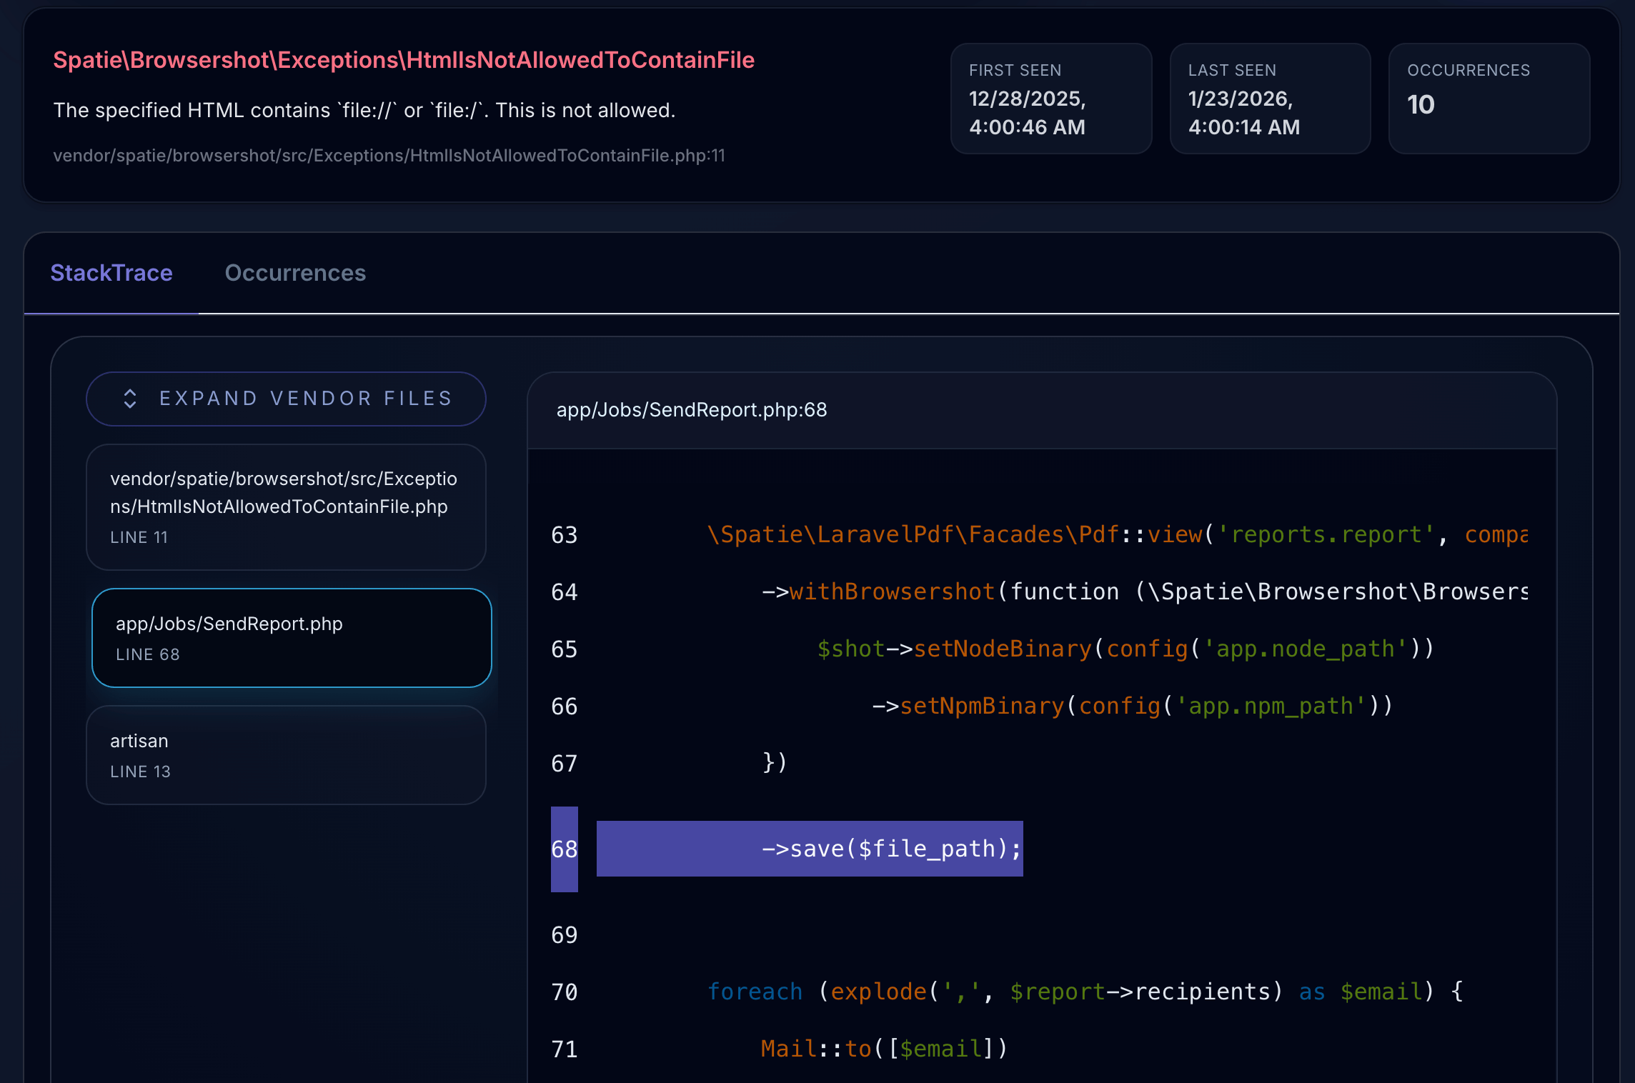Open the HtmlIsNotAllowedToContainFile.php line 11 frame

click(285, 507)
